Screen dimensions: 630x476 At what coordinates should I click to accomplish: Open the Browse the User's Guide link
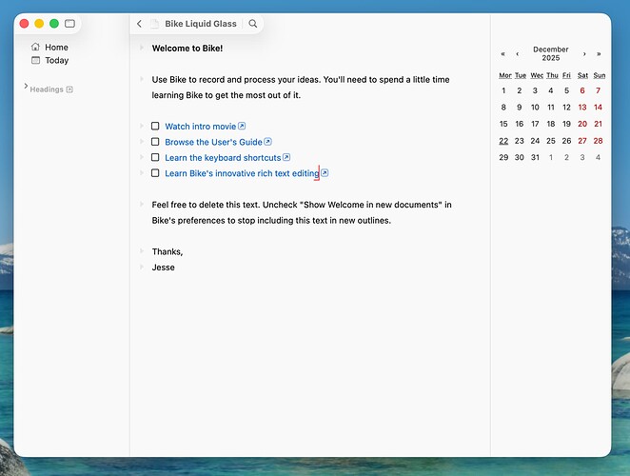point(213,142)
